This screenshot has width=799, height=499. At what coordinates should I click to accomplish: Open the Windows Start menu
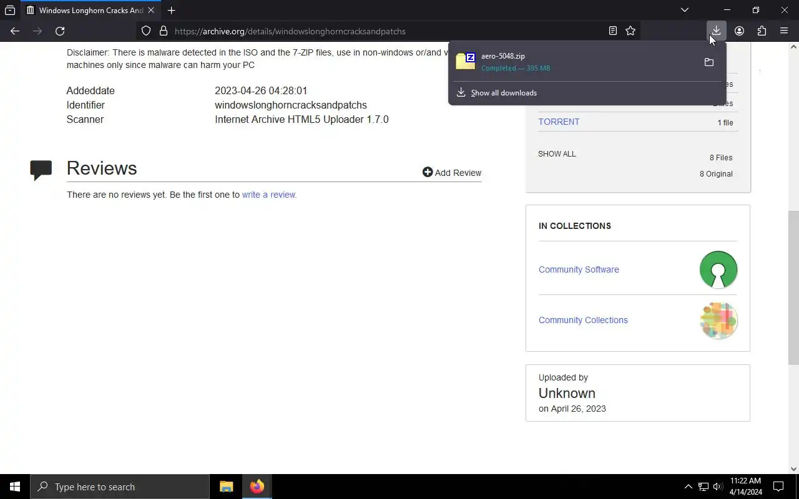pos(15,487)
